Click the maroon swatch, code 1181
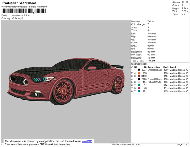The height and width of the screenshot is (147, 190). tap(139, 76)
